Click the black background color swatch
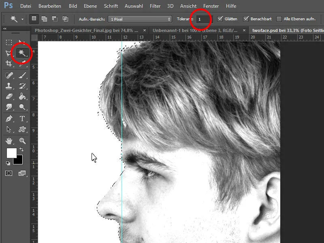The height and width of the screenshot is (243, 324). tap(19, 161)
